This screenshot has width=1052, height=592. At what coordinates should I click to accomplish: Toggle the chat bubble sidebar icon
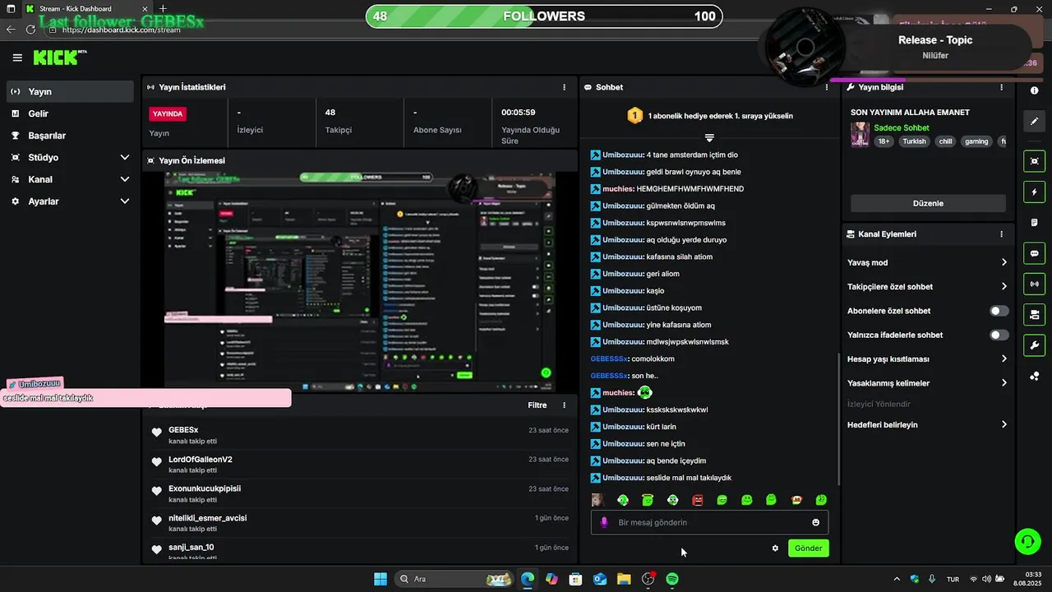pyautogui.click(x=1034, y=253)
